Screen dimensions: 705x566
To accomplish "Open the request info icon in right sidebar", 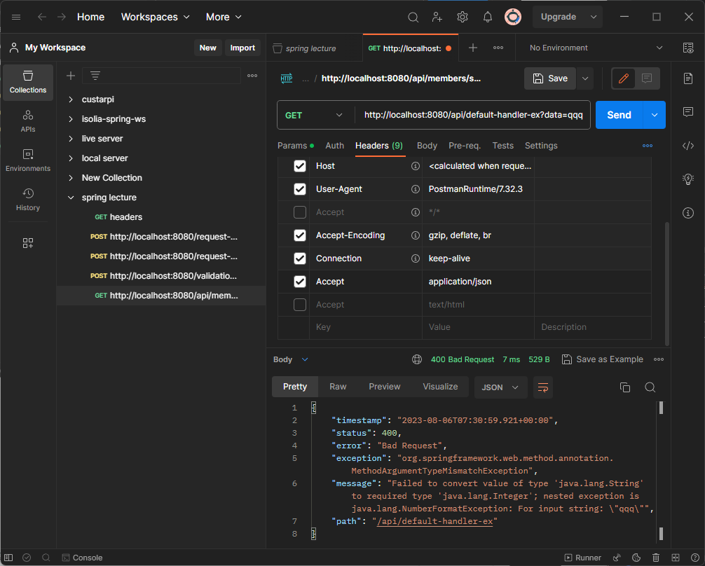I will point(688,213).
